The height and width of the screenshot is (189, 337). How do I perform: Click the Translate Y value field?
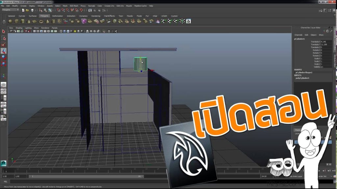tap(326, 45)
